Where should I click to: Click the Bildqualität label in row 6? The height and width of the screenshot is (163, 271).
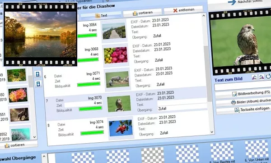click(x=63, y=86)
